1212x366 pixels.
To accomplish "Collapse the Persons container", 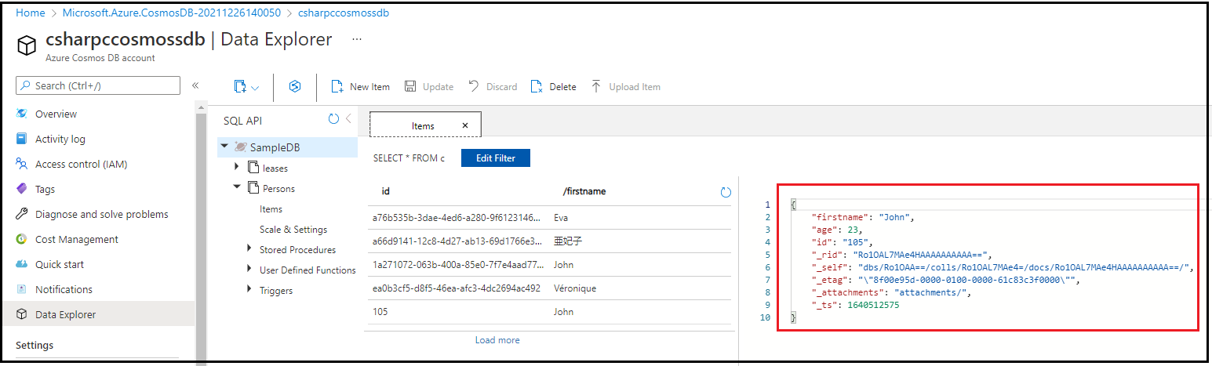I will point(237,188).
